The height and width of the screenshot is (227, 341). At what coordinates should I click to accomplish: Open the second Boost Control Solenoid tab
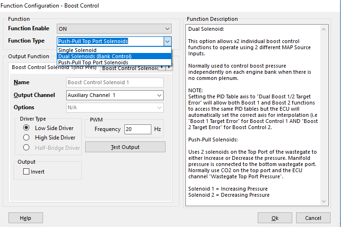129,68
